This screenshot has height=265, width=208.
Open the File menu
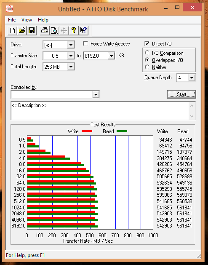12,20
